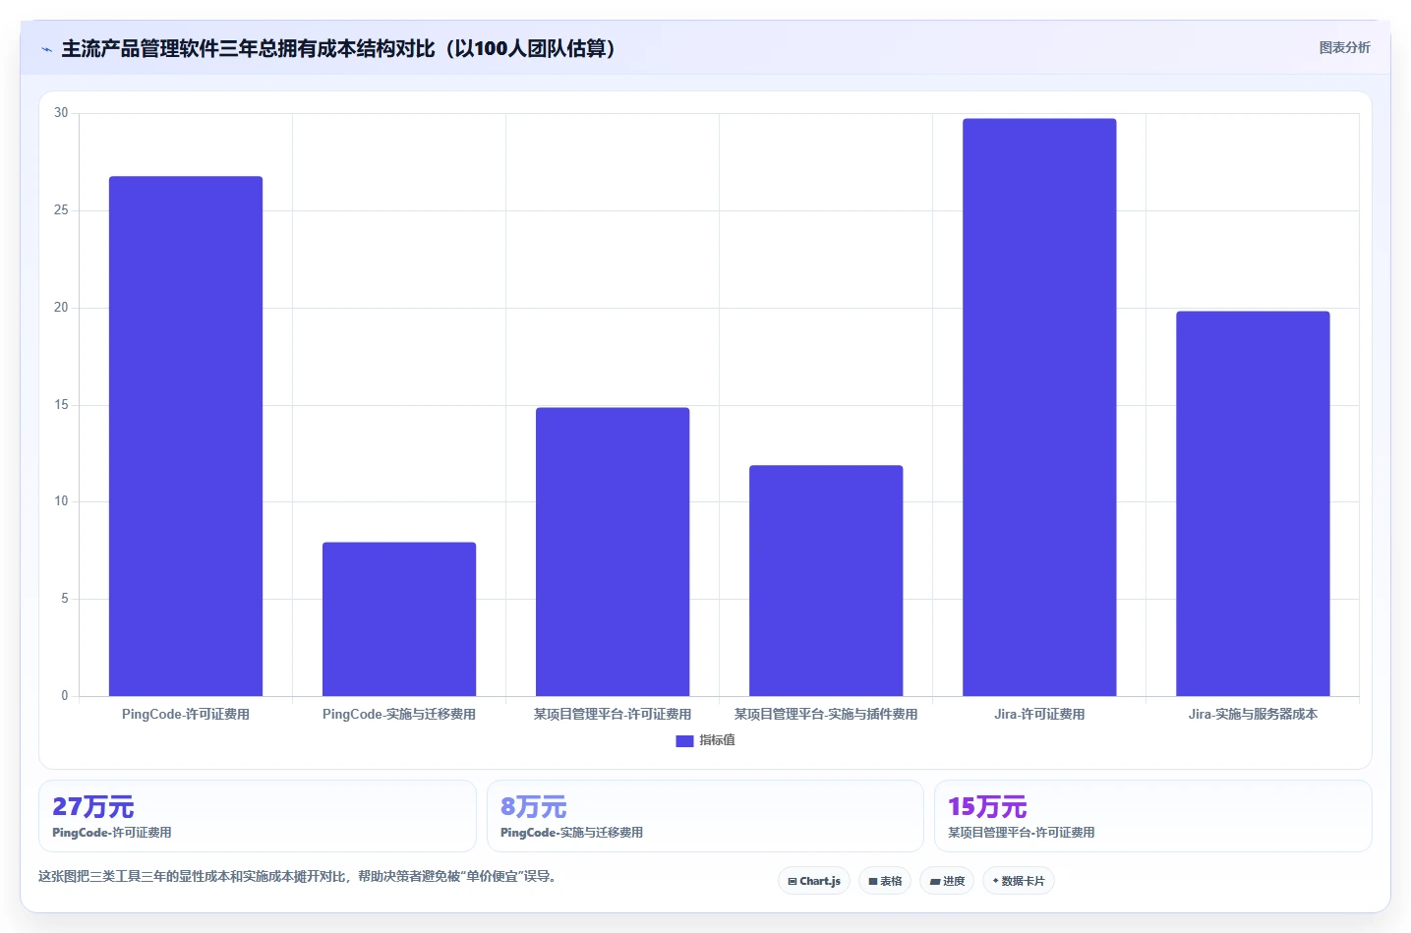Screen dimensions: 1411x933
Task: Click the Jira-许可证费用 bar
Action: tap(1039, 407)
